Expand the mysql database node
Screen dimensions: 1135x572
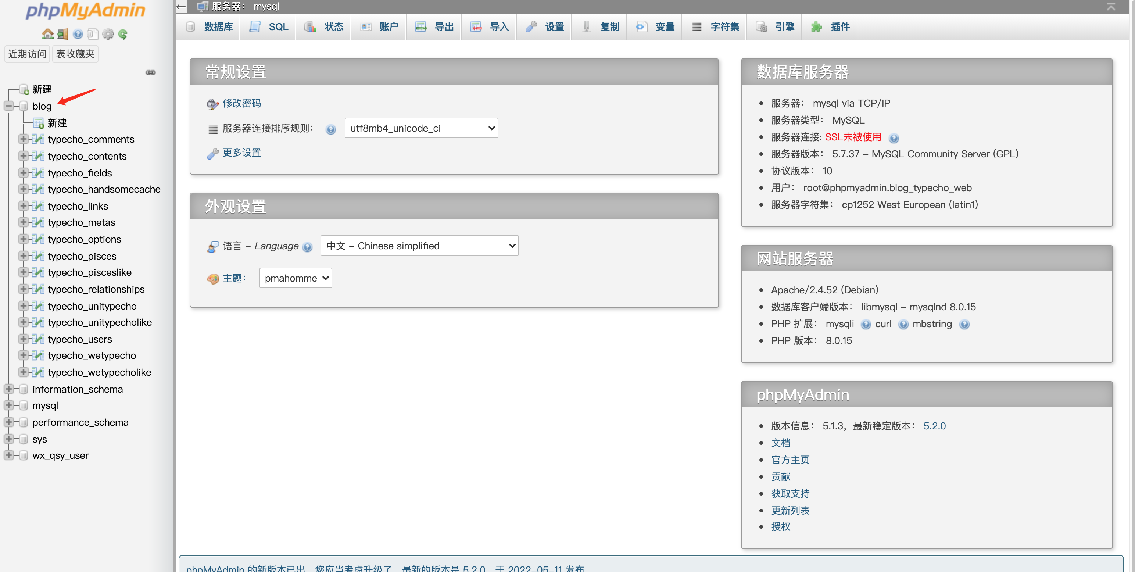pyautogui.click(x=8, y=405)
